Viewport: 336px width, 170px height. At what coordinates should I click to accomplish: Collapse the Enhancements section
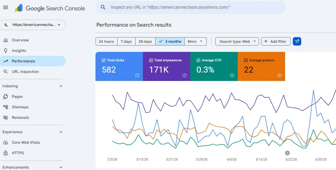pos(61,167)
